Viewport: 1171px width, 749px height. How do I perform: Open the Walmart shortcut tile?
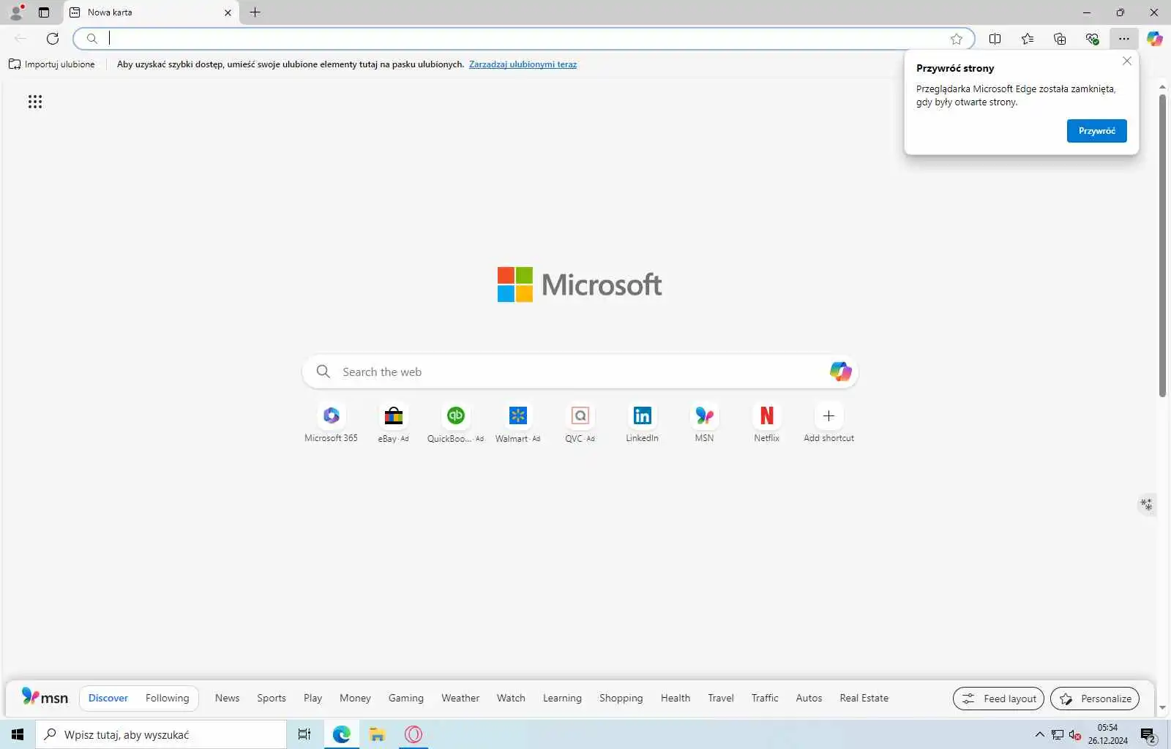(517, 424)
